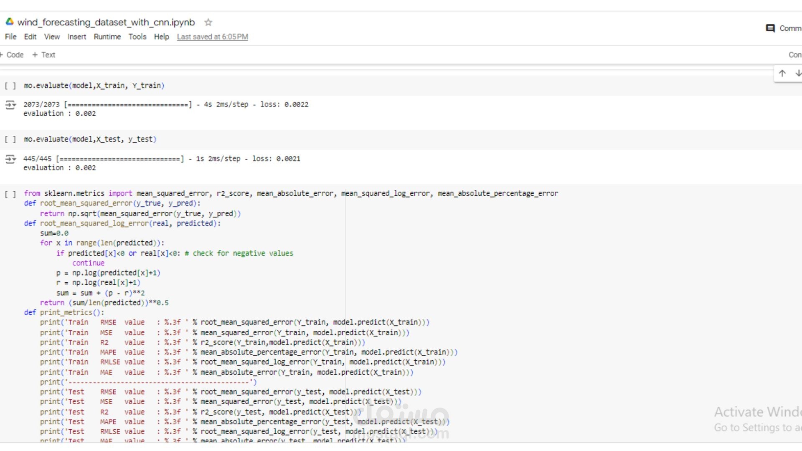The width and height of the screenshot is (802, 451).
Task: Open the File menu
Action: (10, 37)
